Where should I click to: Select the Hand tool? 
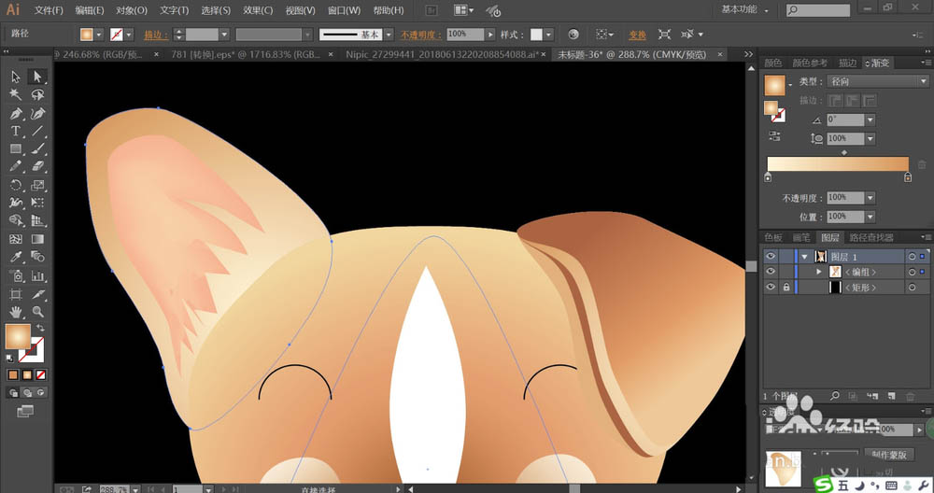[x=16, y=311]
